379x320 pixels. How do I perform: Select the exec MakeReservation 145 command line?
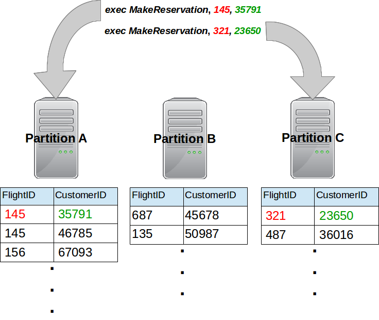click(186, 10)
